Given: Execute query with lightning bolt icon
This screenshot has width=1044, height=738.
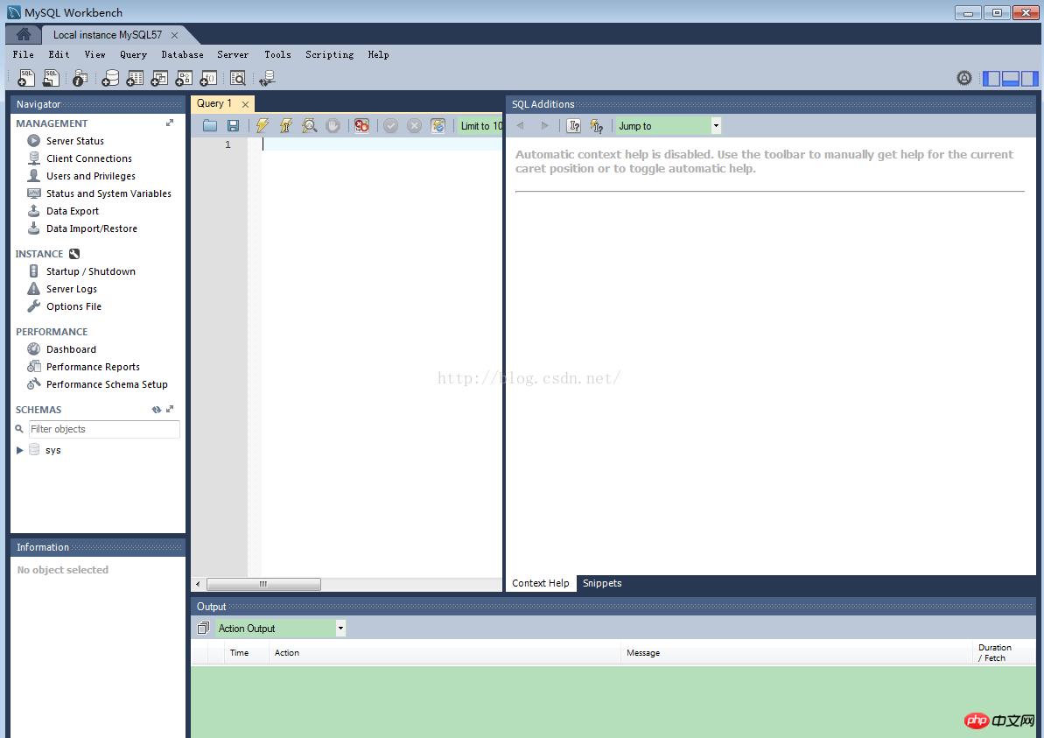Looking at the screenshot, I should point(263,125).
